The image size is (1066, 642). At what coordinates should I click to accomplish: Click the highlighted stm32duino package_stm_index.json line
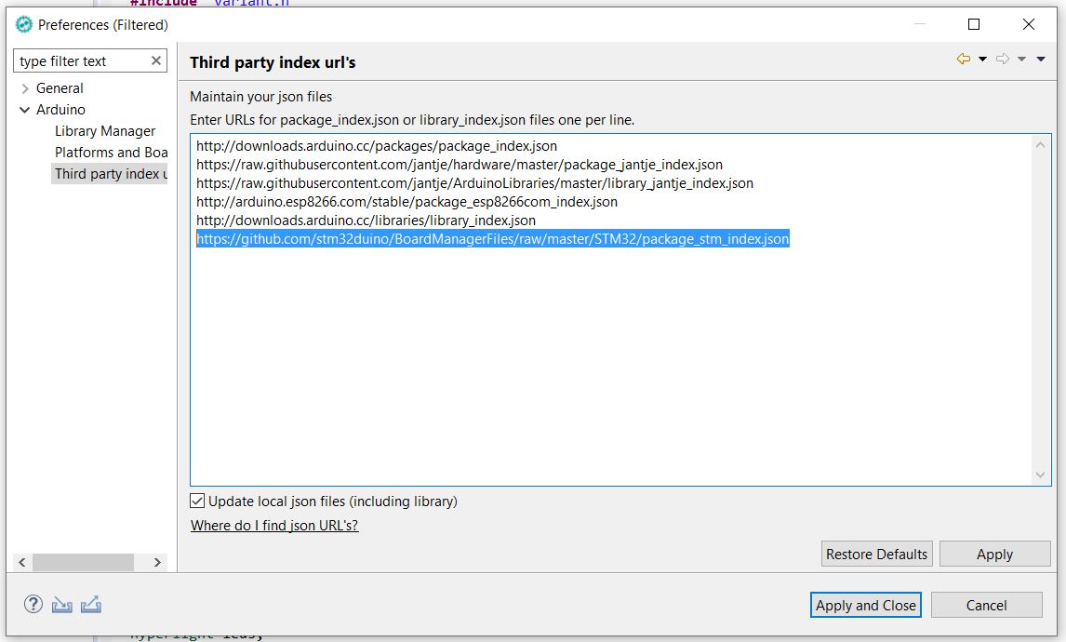(x=493, y=239)
